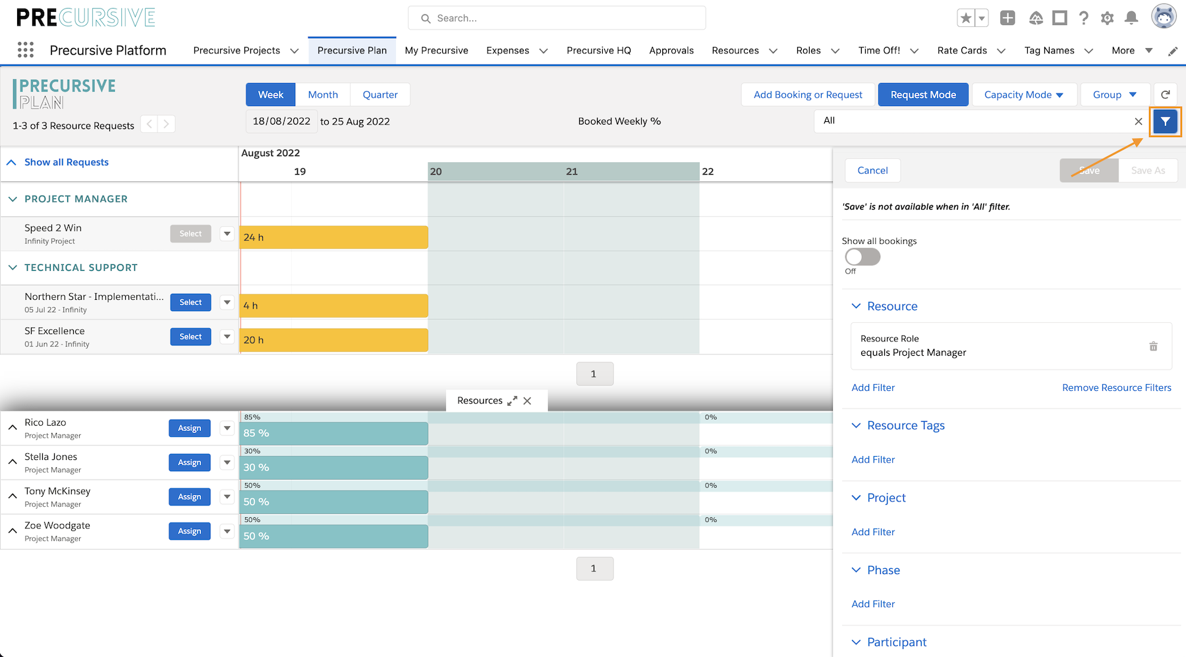1186x657 pixels.
Task: Open Resources tab dropdown chevron
Action: 773,51
